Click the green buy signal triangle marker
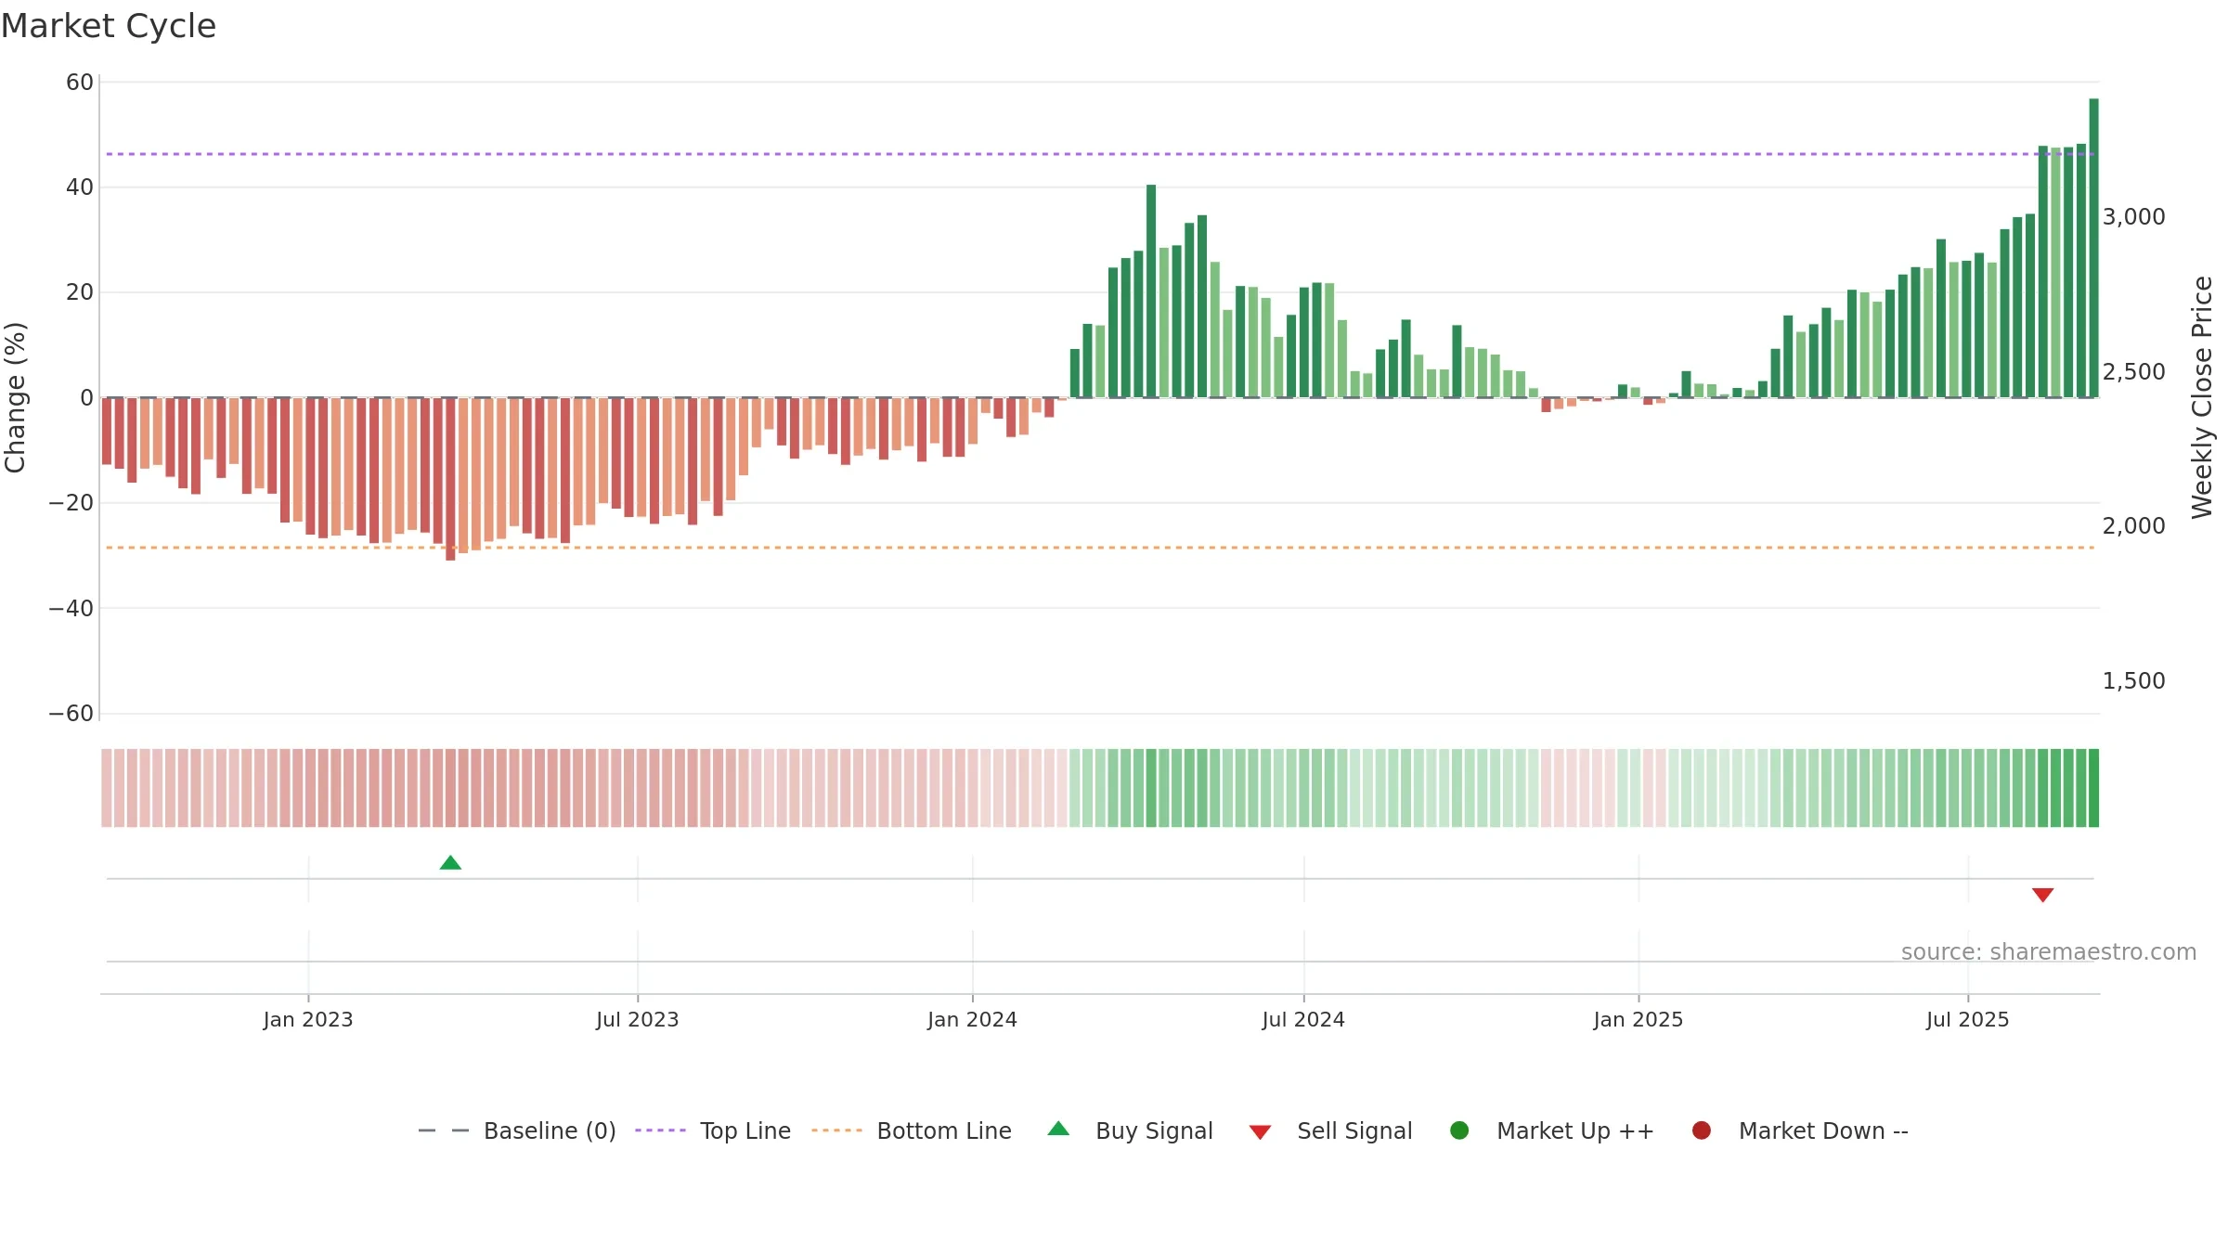 click(x=450, y=863)
